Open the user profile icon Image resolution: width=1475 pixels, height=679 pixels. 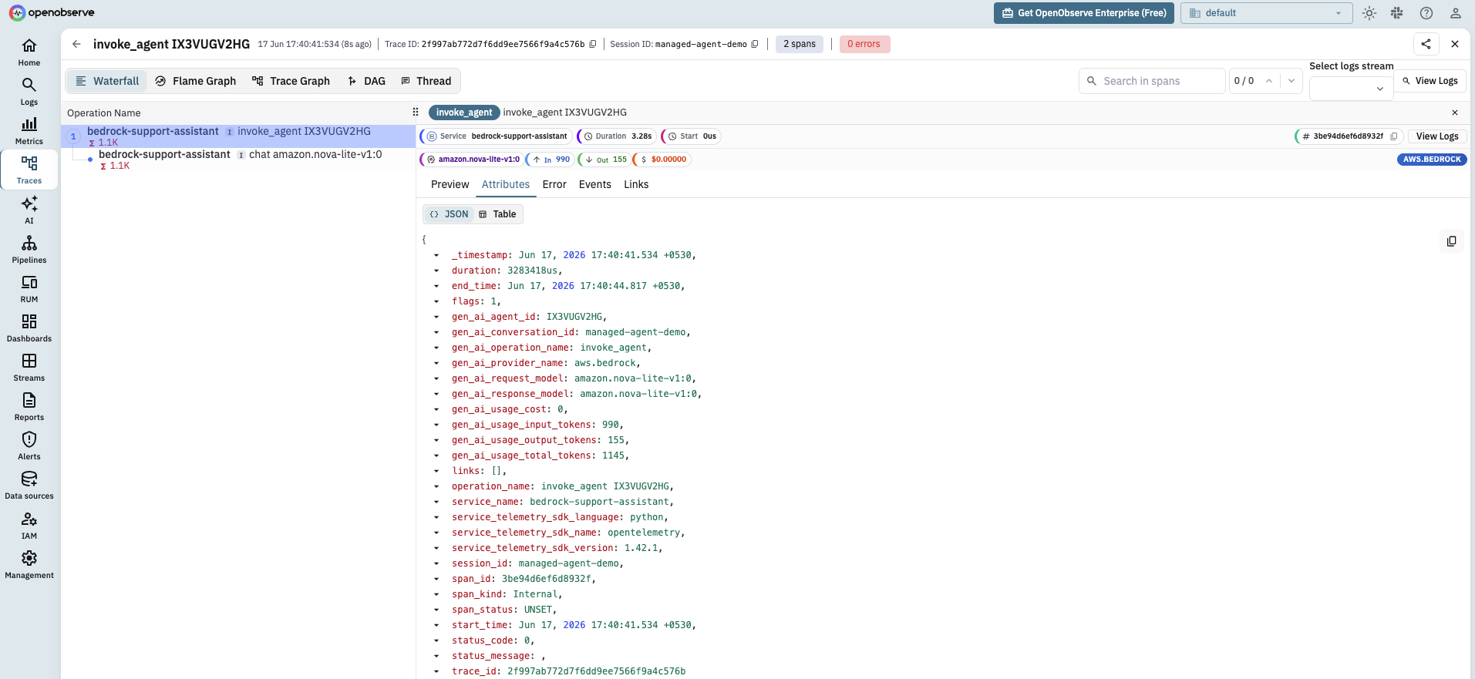(1456, 13)
